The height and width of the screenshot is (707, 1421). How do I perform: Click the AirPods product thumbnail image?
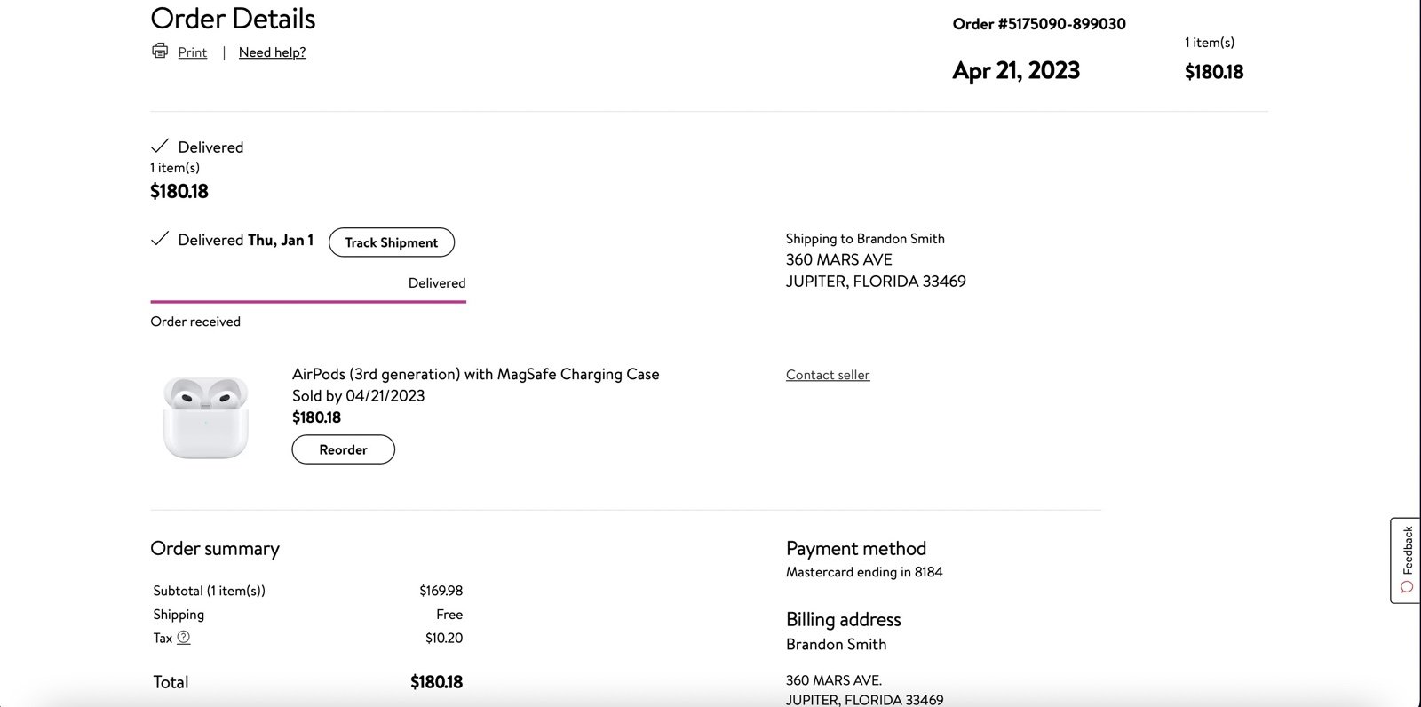coord(206,417)
